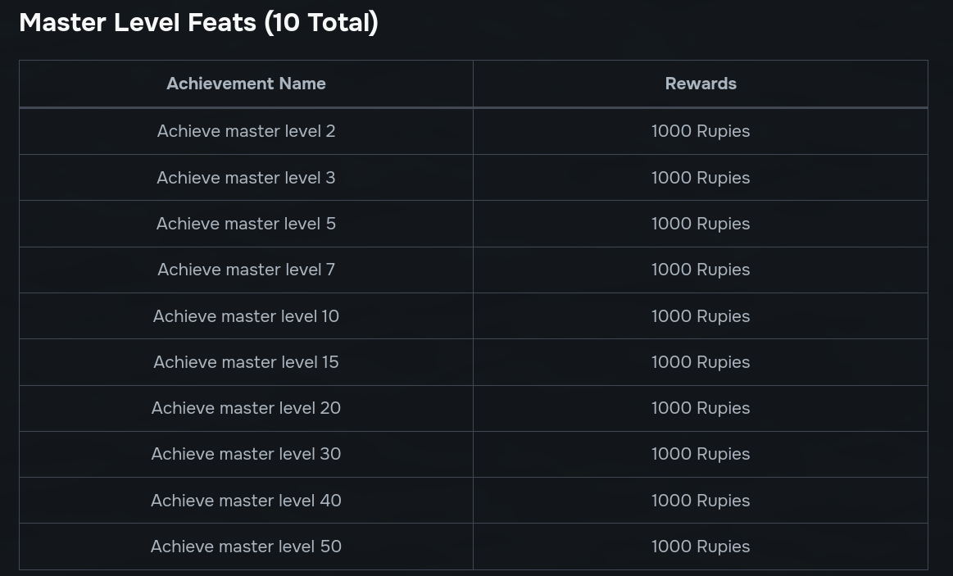Click the 1000 Rupies reward for level 5
The width and height of the screenshot is (953, 576).
coord(700,224)
